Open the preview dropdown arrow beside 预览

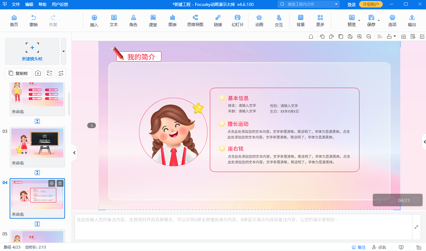coord(359,21)
